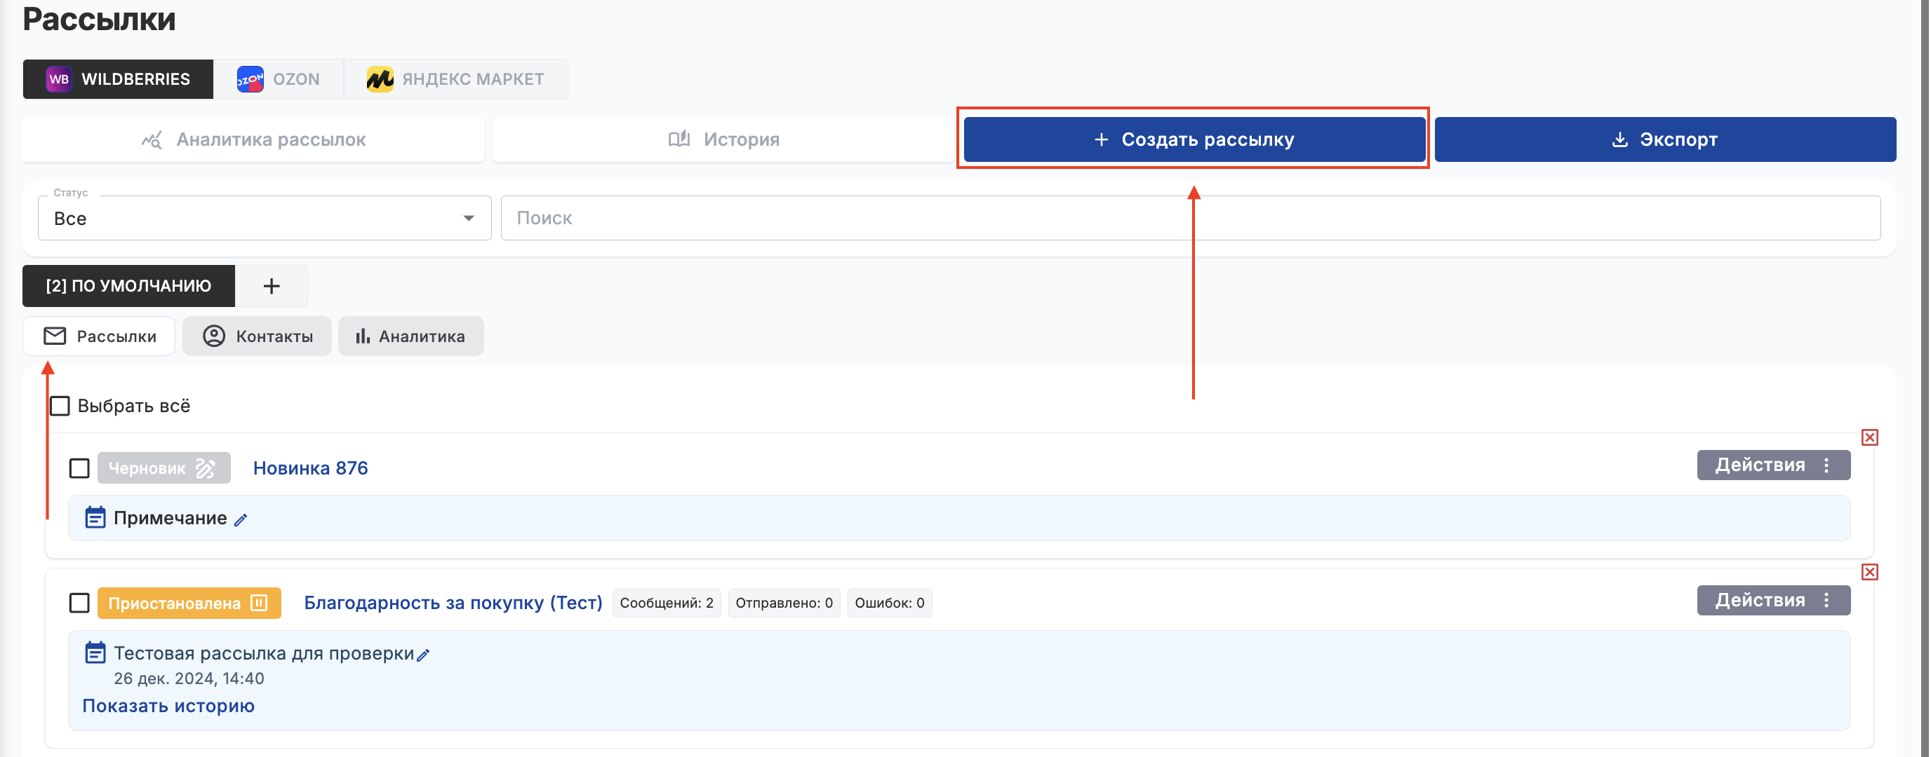Switch to the Ozon marketplace tab

(278, 79)
